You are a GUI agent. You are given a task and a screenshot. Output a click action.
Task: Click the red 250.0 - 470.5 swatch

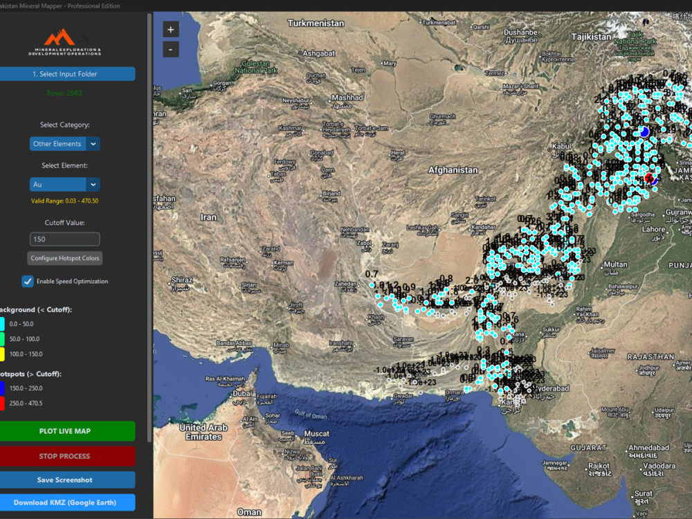pyautogui.click(x=2, y=403)
